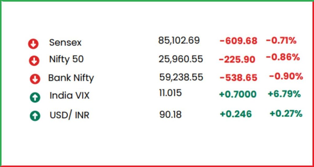Click the Bank Nifty value 59,238.55
This screenshot has width=314, height=167.
coord(181,77)
